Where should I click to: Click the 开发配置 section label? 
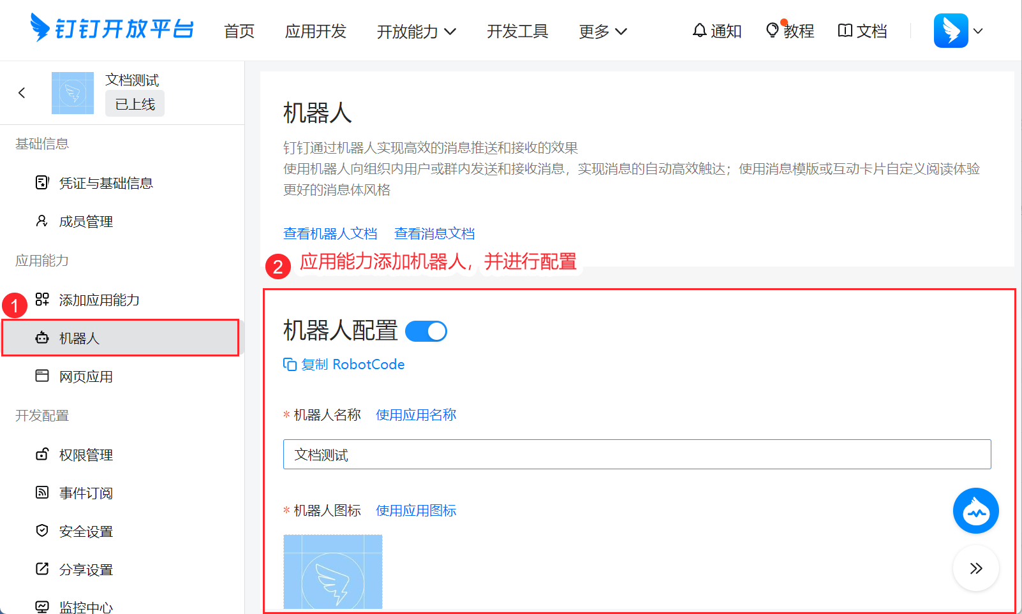click(x=42, y=415)
